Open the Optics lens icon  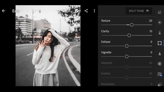point(160,64)
